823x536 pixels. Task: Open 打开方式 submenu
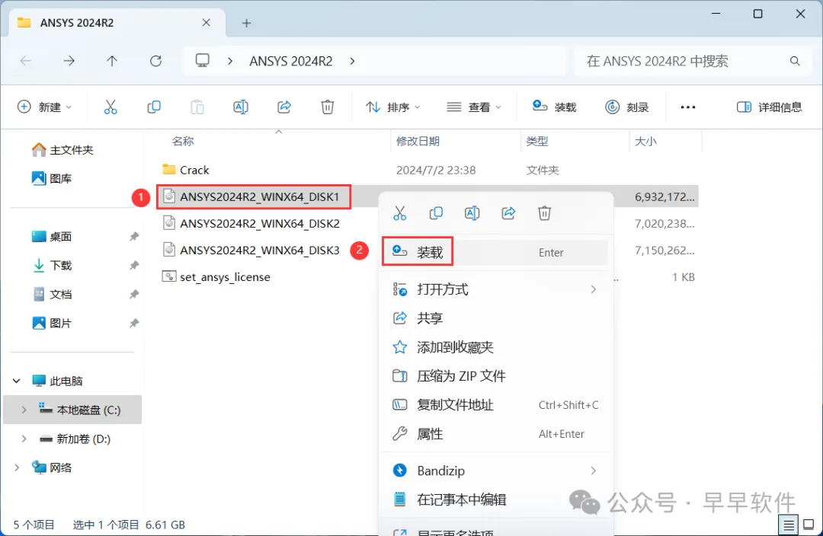495,289
